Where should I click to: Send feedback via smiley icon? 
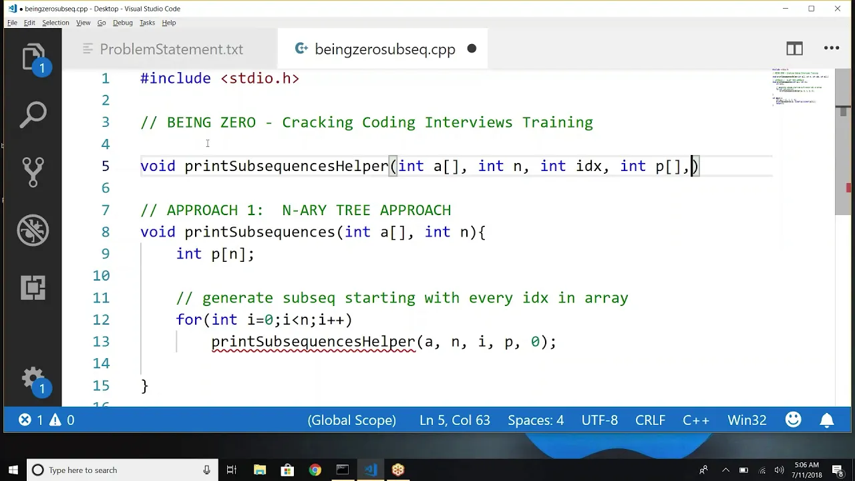[x=793, y=420]
